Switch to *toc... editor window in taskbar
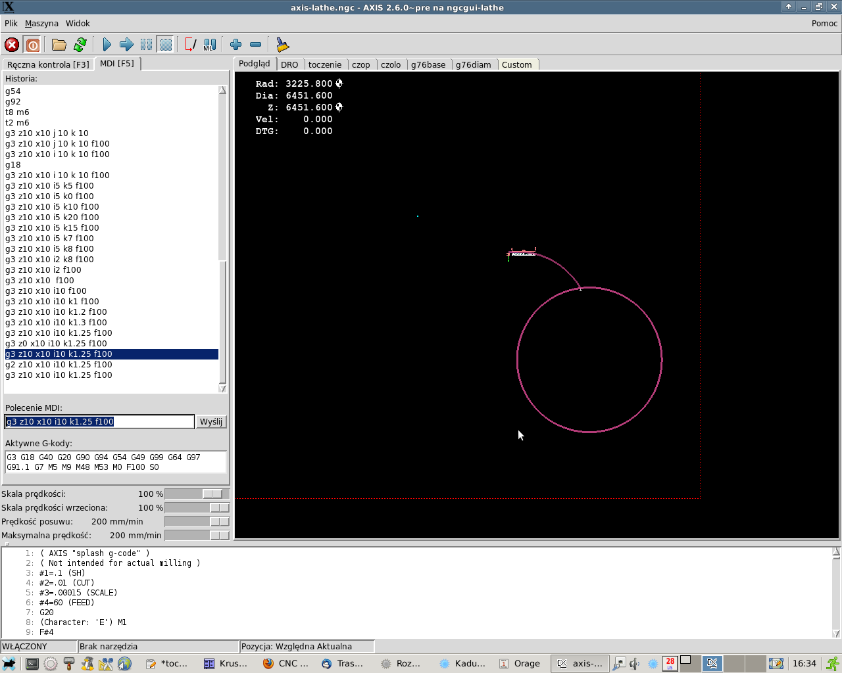This screenshot has height=673, width=842. tap(168, 664)
